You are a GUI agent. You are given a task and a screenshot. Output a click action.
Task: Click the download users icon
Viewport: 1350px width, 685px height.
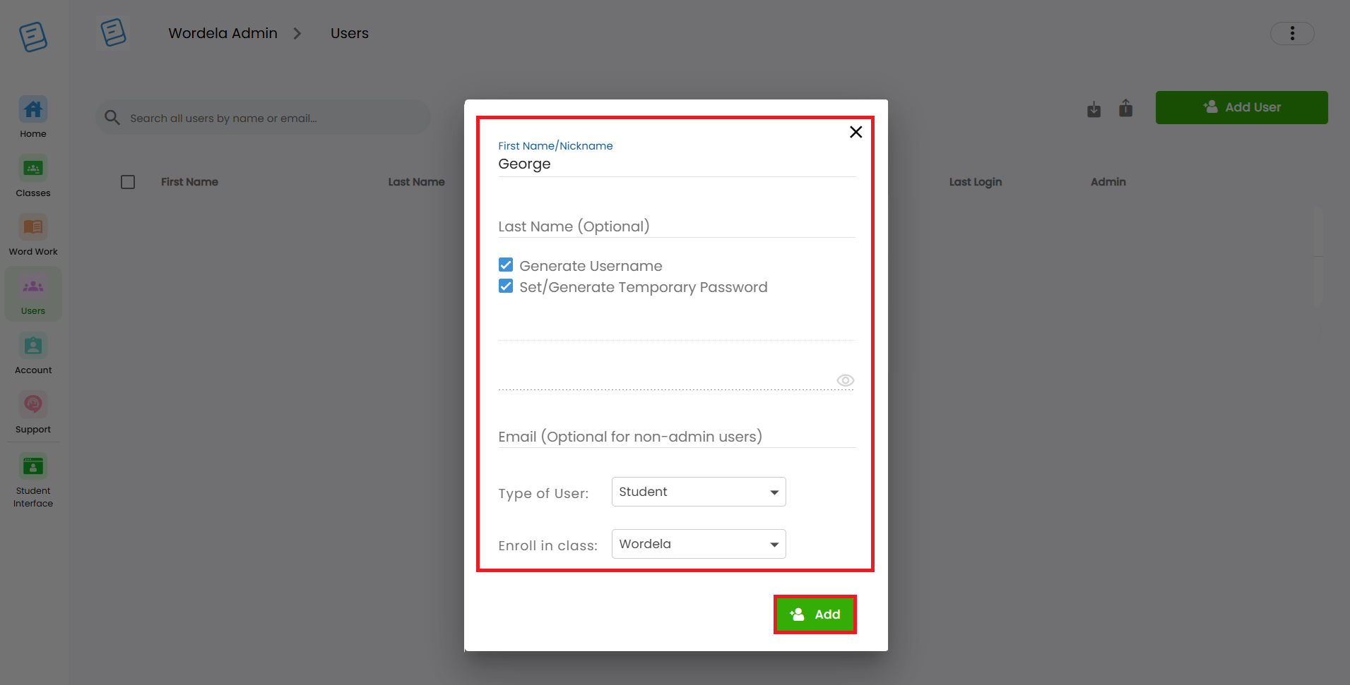1094,109
